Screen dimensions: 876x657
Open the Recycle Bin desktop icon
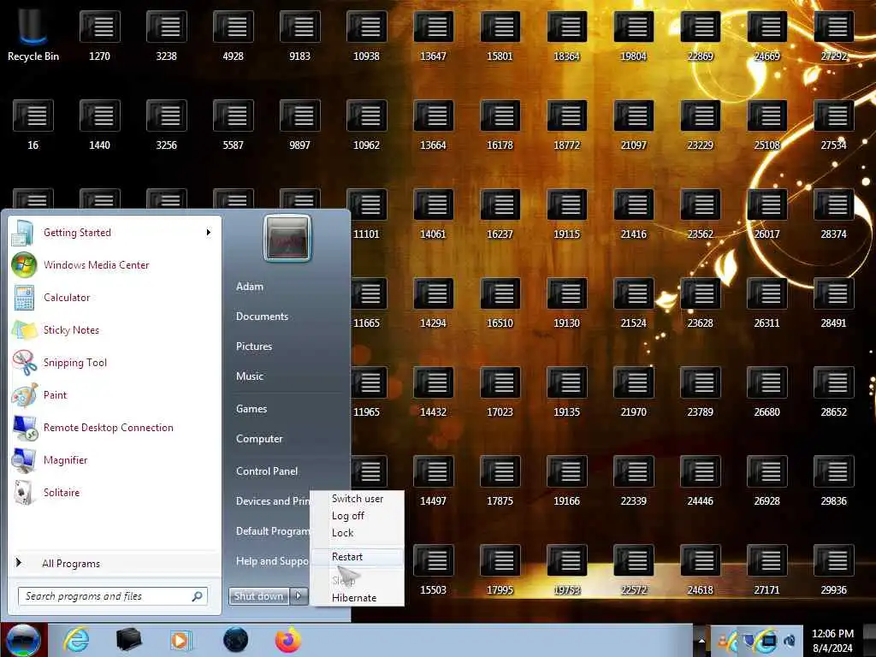click(33, 33)
